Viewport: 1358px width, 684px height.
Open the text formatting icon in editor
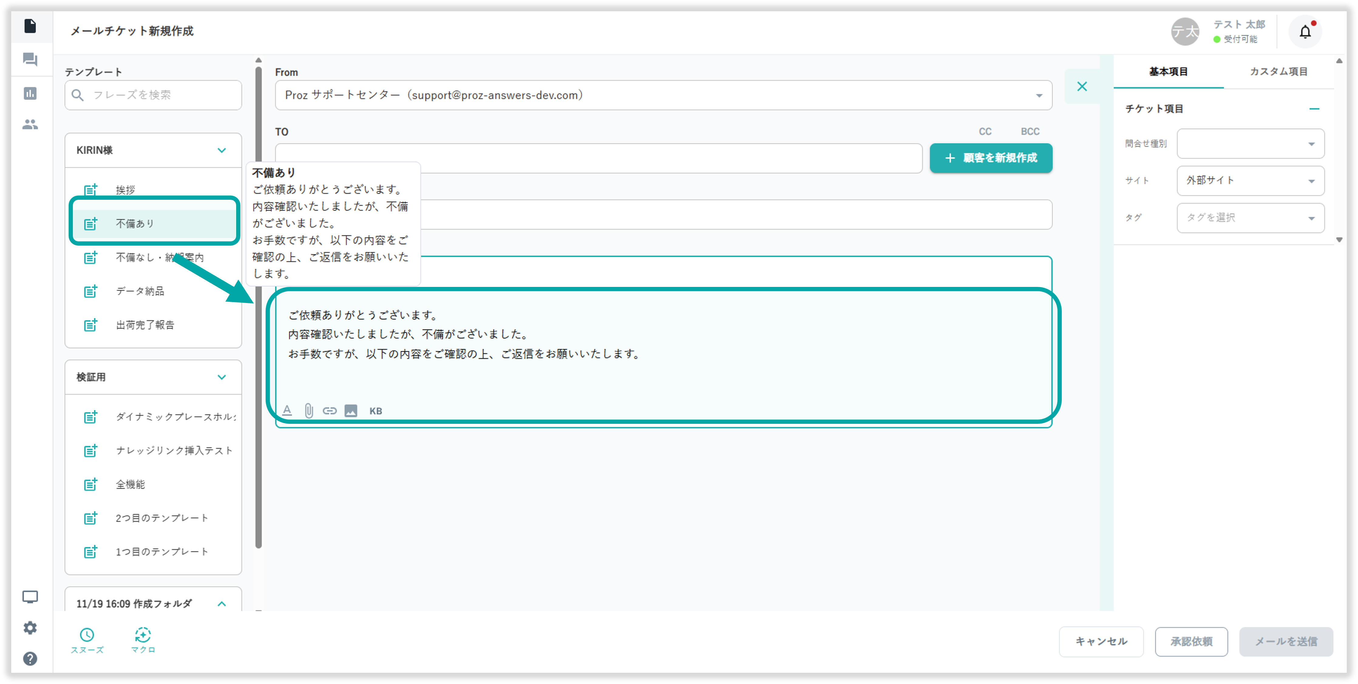click(287, 411)
